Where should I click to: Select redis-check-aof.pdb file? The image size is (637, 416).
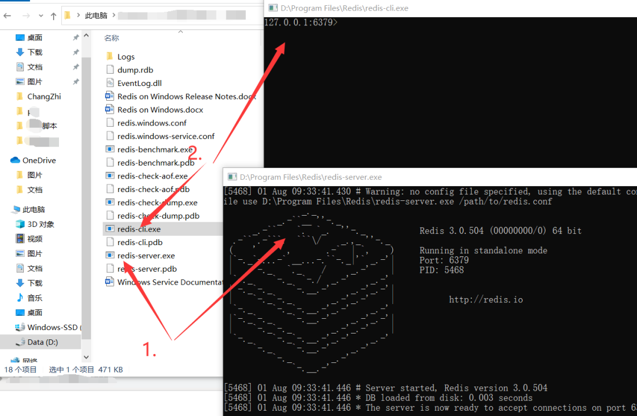point(153,189)
